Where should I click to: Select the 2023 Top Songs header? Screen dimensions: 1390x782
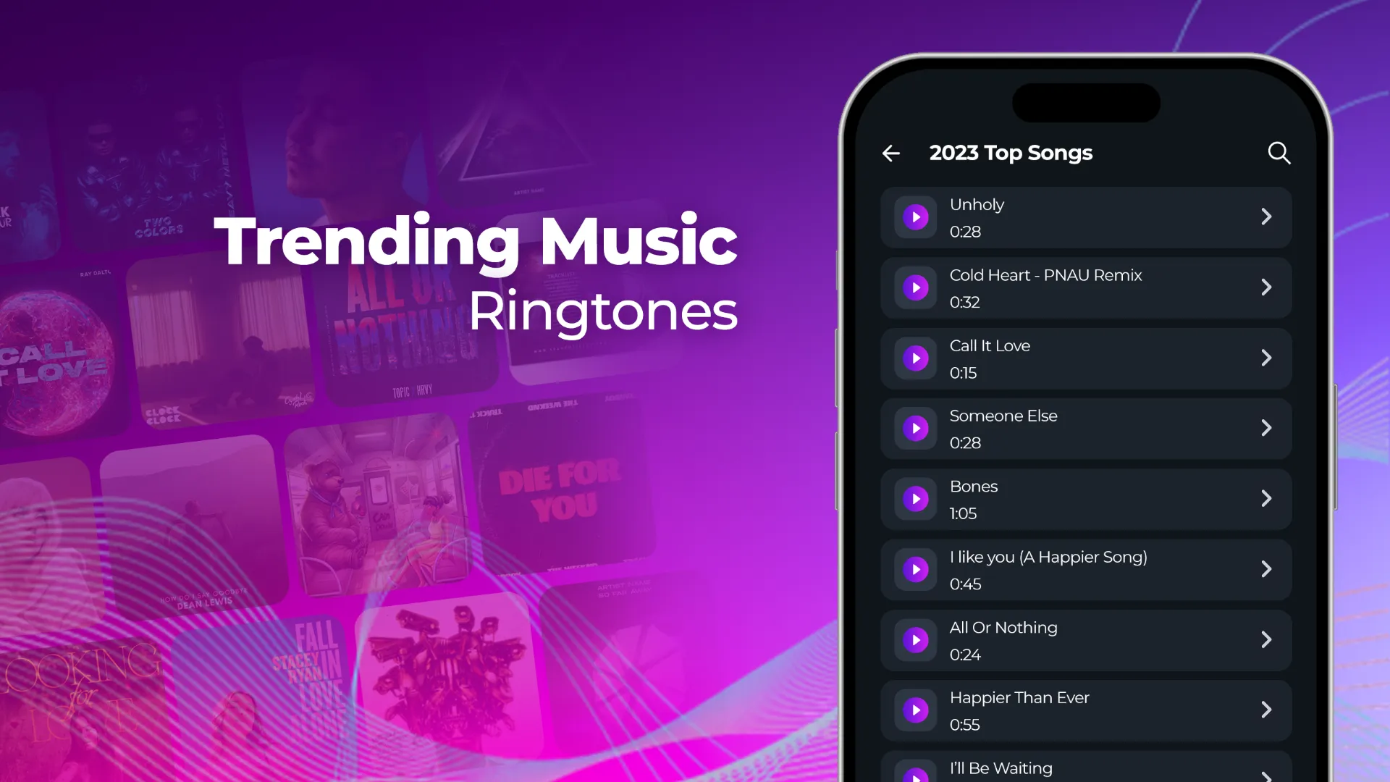pos(1010,153)
